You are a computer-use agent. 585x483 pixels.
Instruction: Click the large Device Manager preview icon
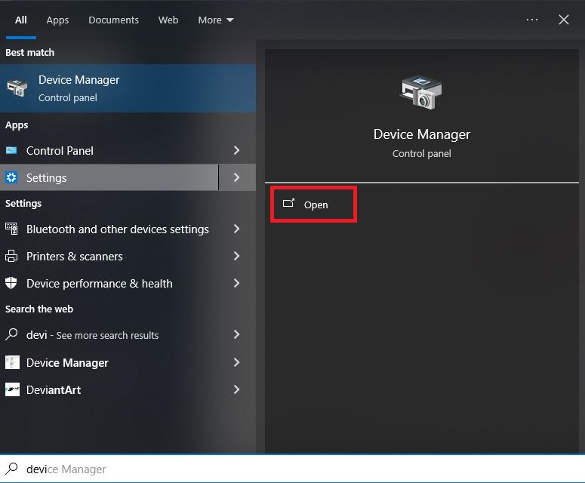tap(421, 92)
